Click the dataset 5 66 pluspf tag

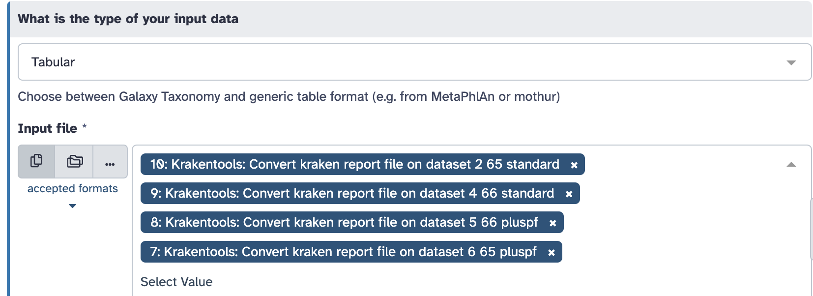[x=344, y=222]
